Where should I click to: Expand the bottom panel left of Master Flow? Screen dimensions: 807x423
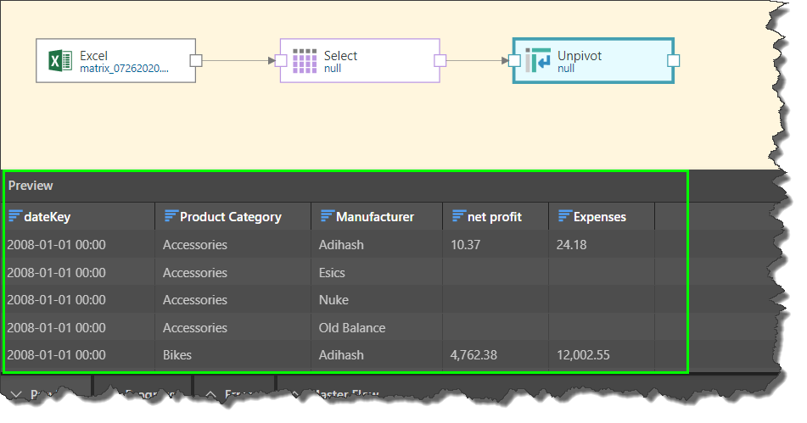(x=210, y=394)
